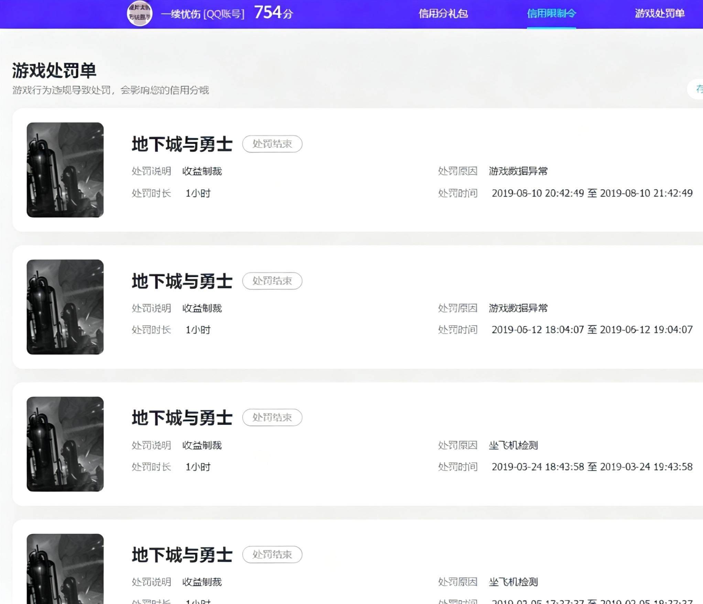Click 地下城与勇士 title in the fourth card
The width and height of the screenshot is (703, 604).
pos(182,554)
